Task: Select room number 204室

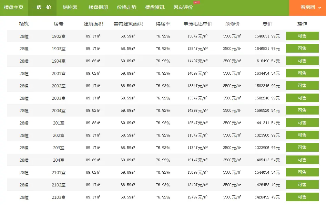Action: pos(59,160)
